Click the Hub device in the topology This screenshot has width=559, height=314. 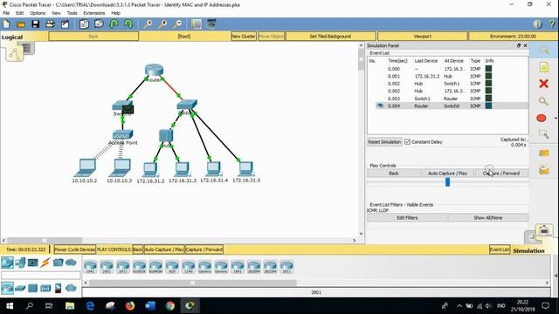[x=166, y=136]
